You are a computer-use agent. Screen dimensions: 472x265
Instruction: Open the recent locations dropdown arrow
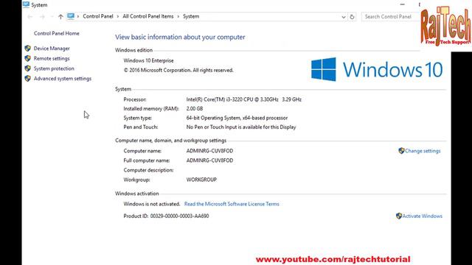coord(52,16)
